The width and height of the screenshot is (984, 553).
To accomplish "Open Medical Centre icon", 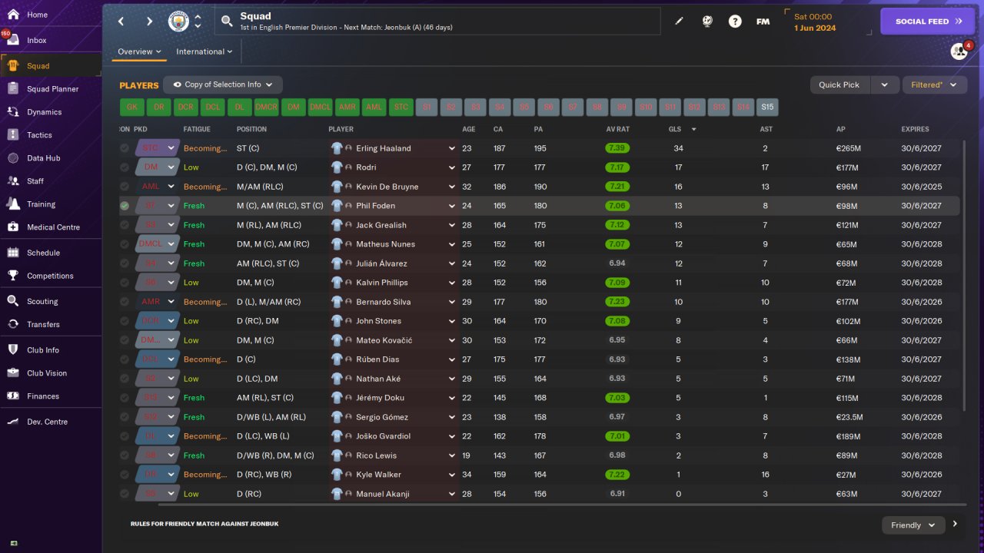I will [13, 227].
